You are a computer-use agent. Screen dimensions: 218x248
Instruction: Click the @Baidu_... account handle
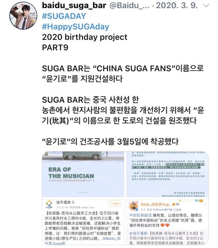tap(129, 6)
